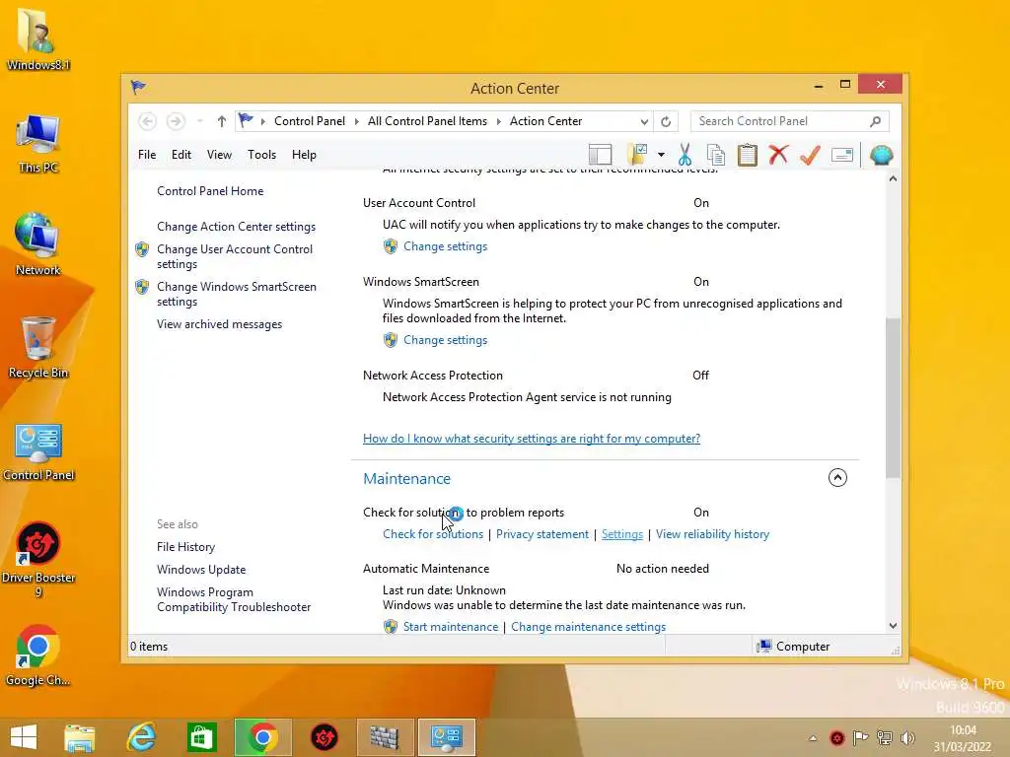Click Start maintenance
The width and height of the screenshot is (1010, 757).
(450, 627)
